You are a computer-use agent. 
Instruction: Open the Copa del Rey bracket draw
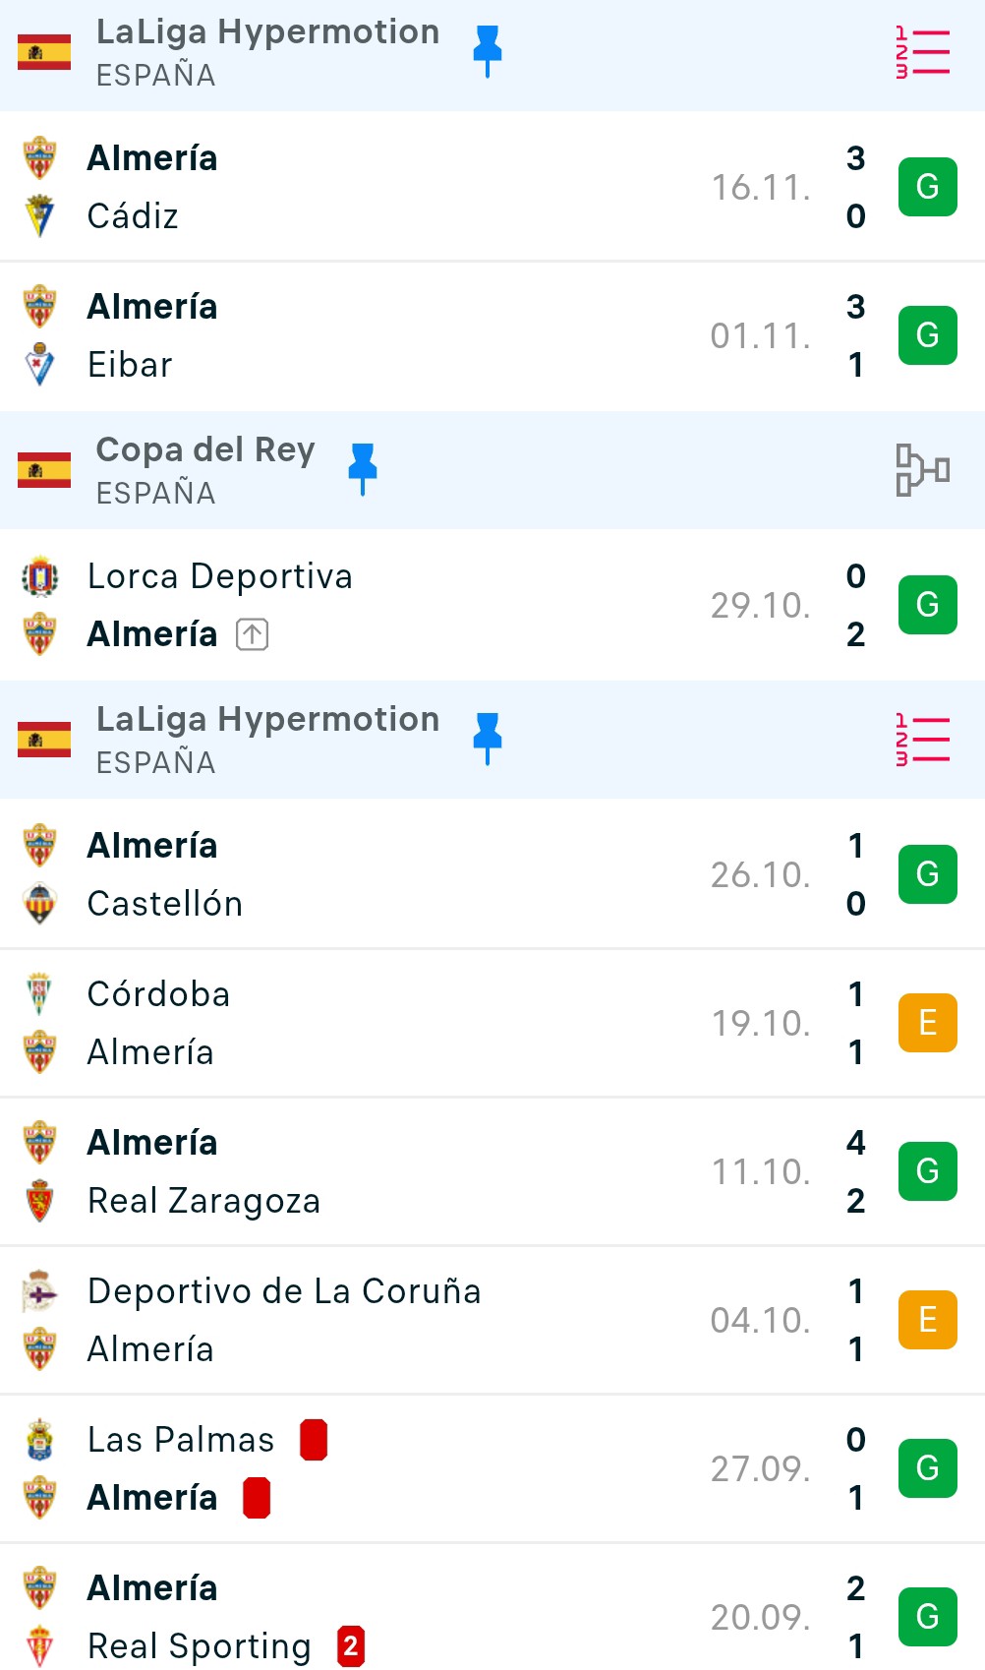pos(922,470)
